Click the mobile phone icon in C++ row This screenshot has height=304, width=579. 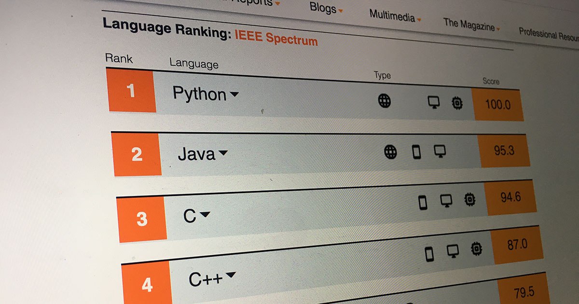tap(429, 254)
